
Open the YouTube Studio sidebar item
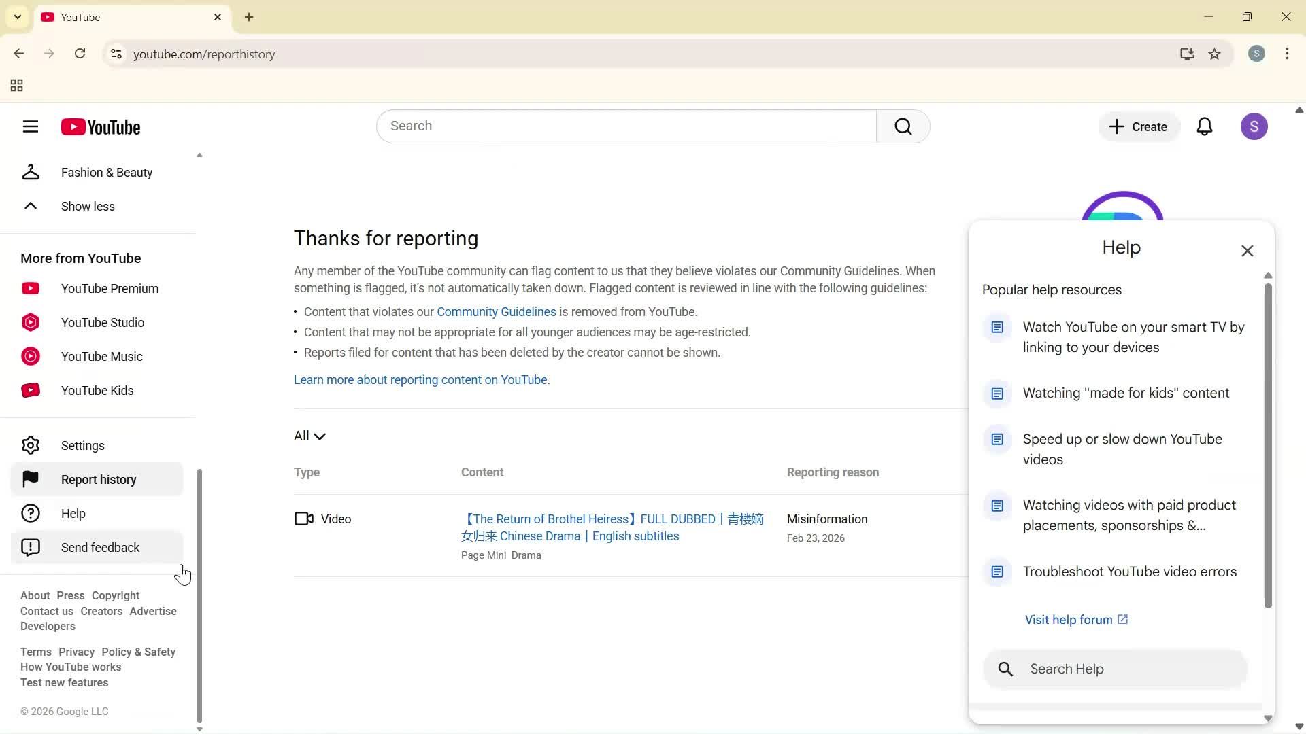coord(103,322)
